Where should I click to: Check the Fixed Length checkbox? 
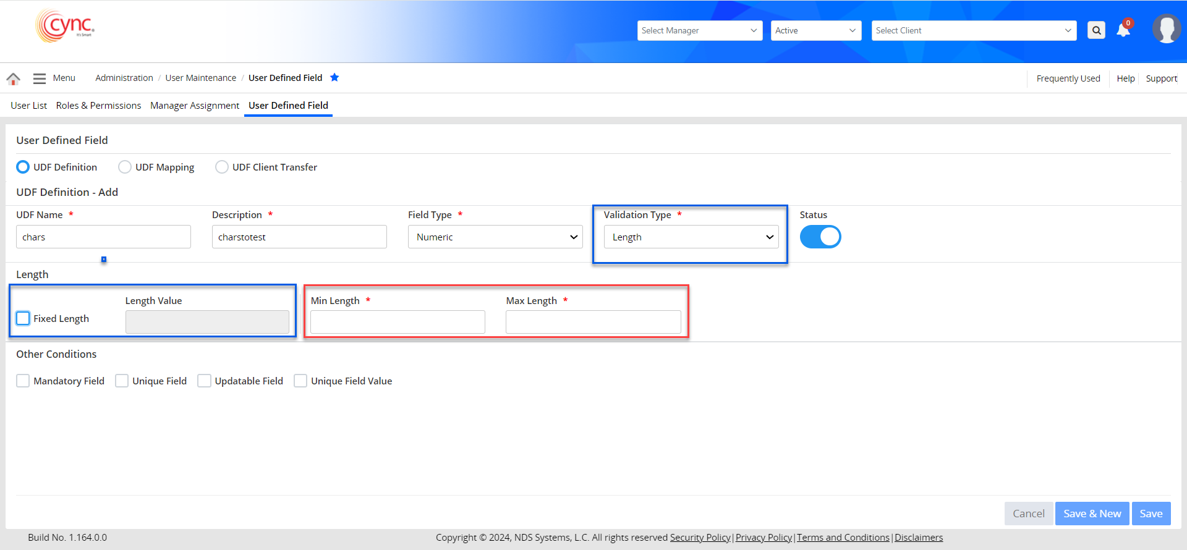tap(23, 318)
